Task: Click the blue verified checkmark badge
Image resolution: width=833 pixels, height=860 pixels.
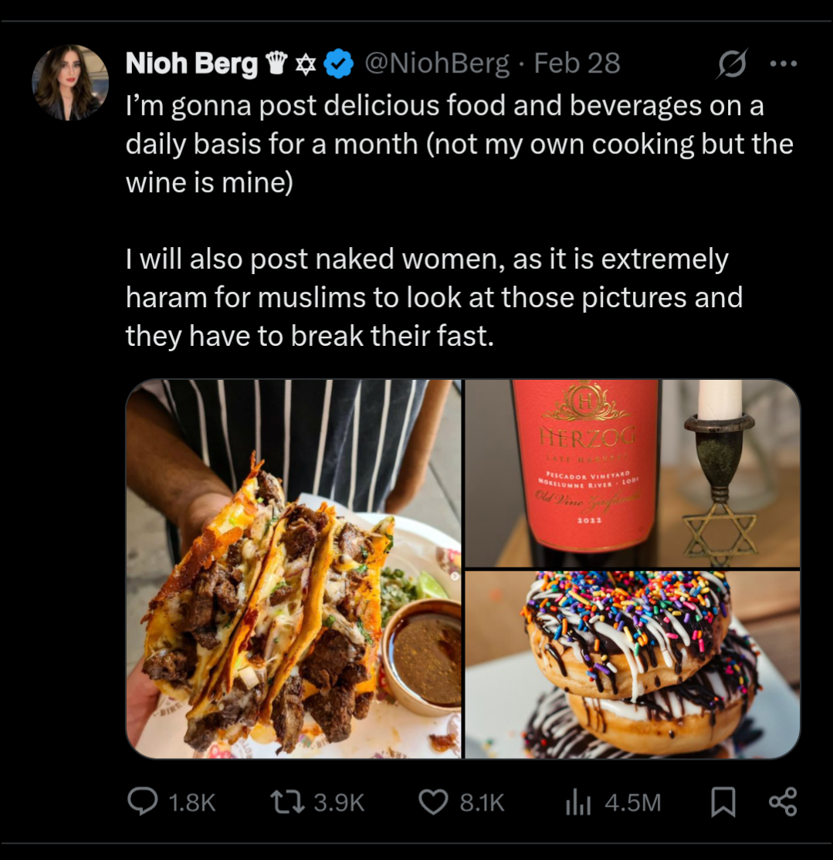Action: coord(338,63)
